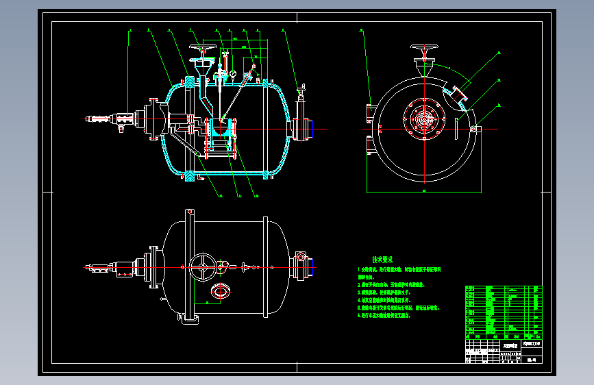Click the white title block at bottom right
The width and height of the screenshot is (594, 385).
click(504, 351)
